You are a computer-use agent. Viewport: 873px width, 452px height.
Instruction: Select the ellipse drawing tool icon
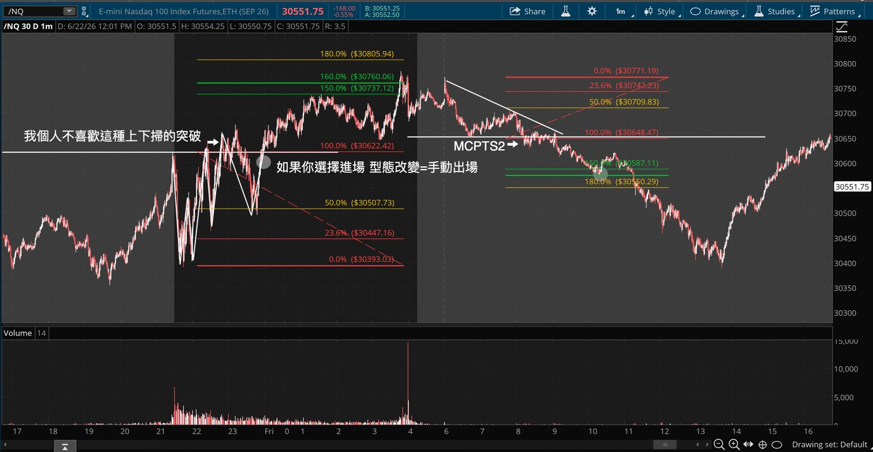[x=777, y=444]
